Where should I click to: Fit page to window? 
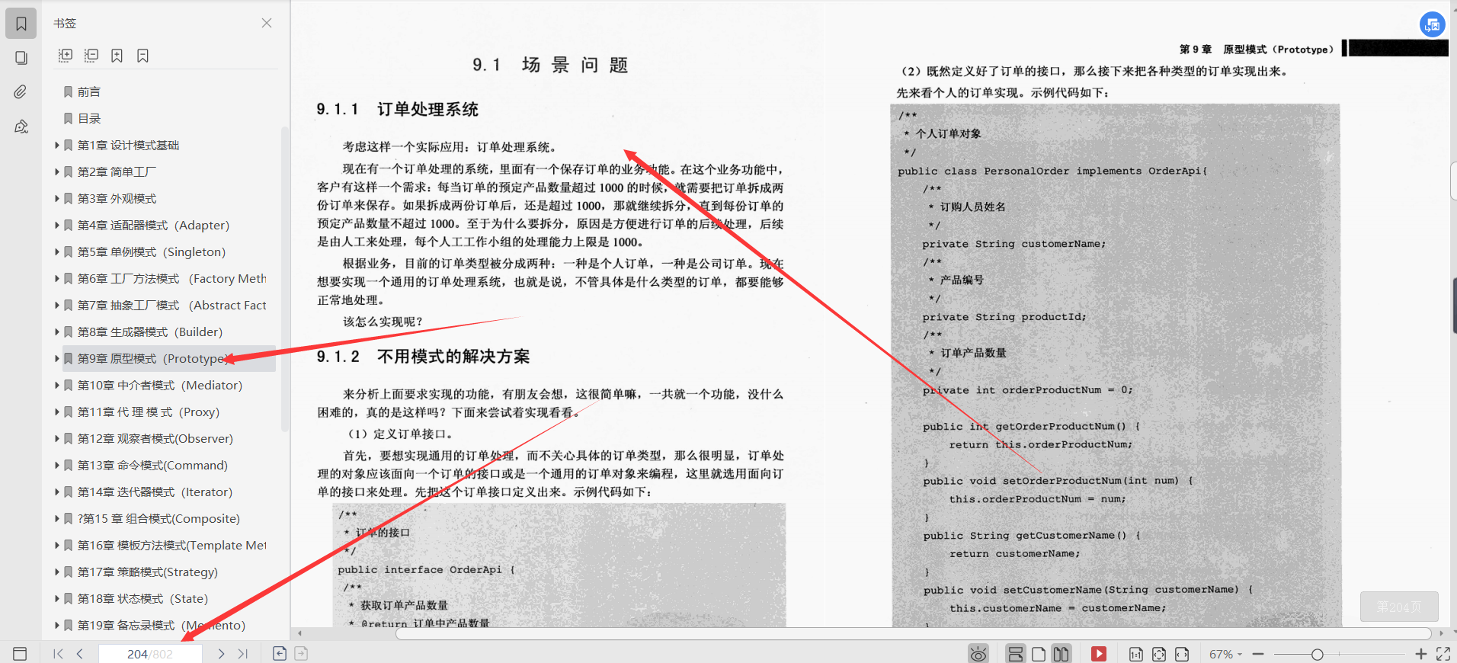point(1159,654)
